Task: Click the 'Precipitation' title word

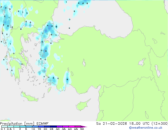Action: pyautogui.click(x=11, y=124)
